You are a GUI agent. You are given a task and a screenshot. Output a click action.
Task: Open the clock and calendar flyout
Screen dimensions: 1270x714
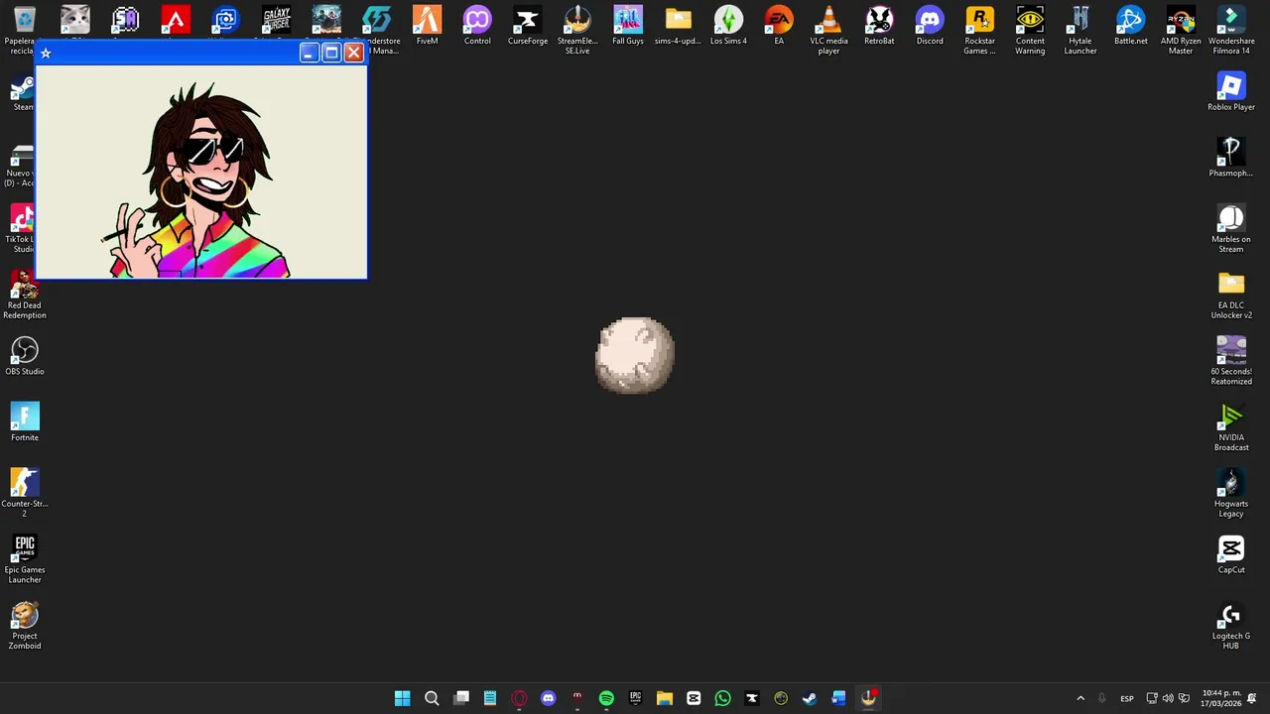pyautogui.click(x=1220, y=698)
